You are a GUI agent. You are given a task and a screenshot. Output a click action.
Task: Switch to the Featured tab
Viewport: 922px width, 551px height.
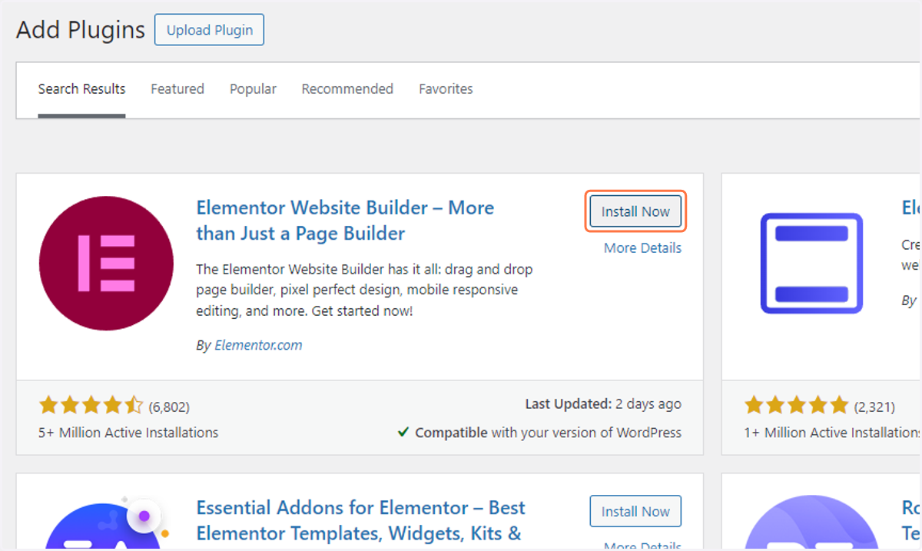tap(177, 89)
